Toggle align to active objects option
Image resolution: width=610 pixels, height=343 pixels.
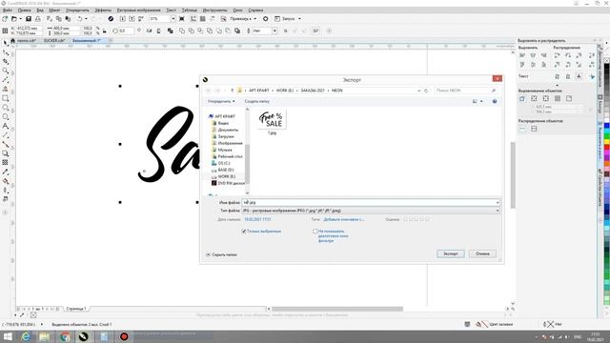tap(522, 98)
